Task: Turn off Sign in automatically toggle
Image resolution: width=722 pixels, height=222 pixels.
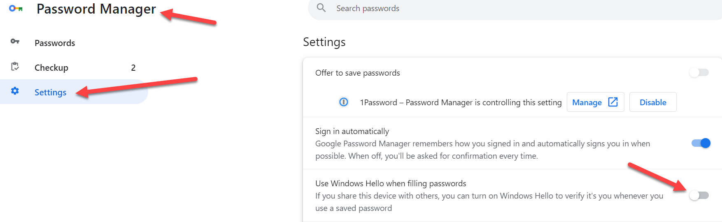Action: [701, 143]
